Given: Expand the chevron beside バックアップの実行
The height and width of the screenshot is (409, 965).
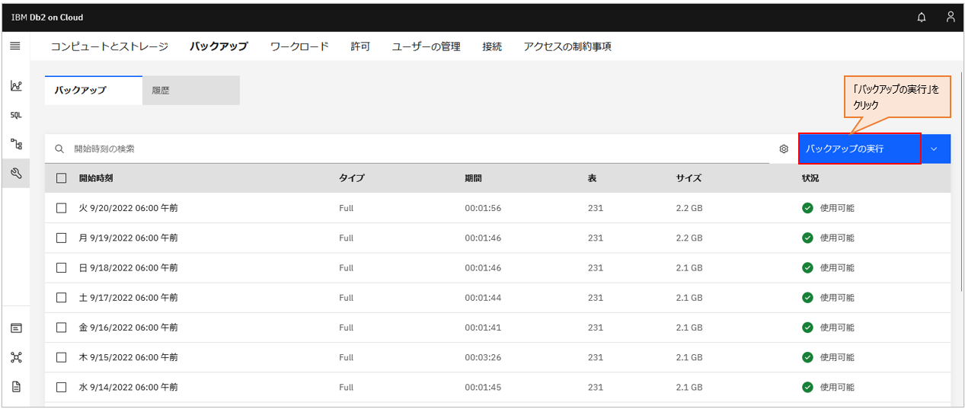Looking at the screenshot, I should click(x=935, y=149).
